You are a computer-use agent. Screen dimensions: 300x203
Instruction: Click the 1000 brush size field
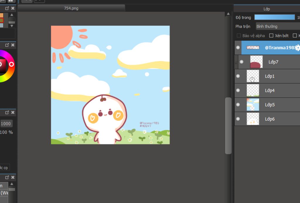6,124
